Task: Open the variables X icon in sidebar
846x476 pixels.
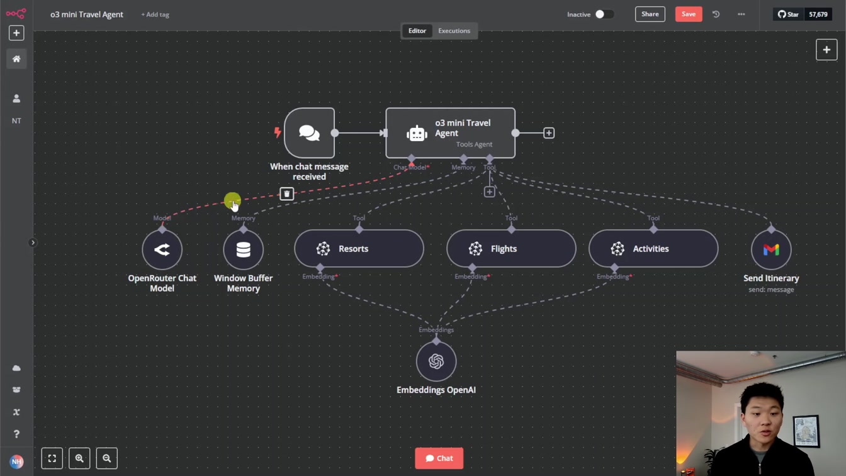Action: (x=16, y=412)
